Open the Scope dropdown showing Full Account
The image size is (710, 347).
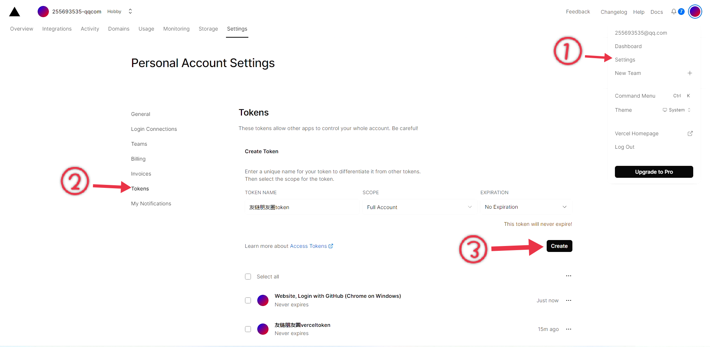point(419,207)
